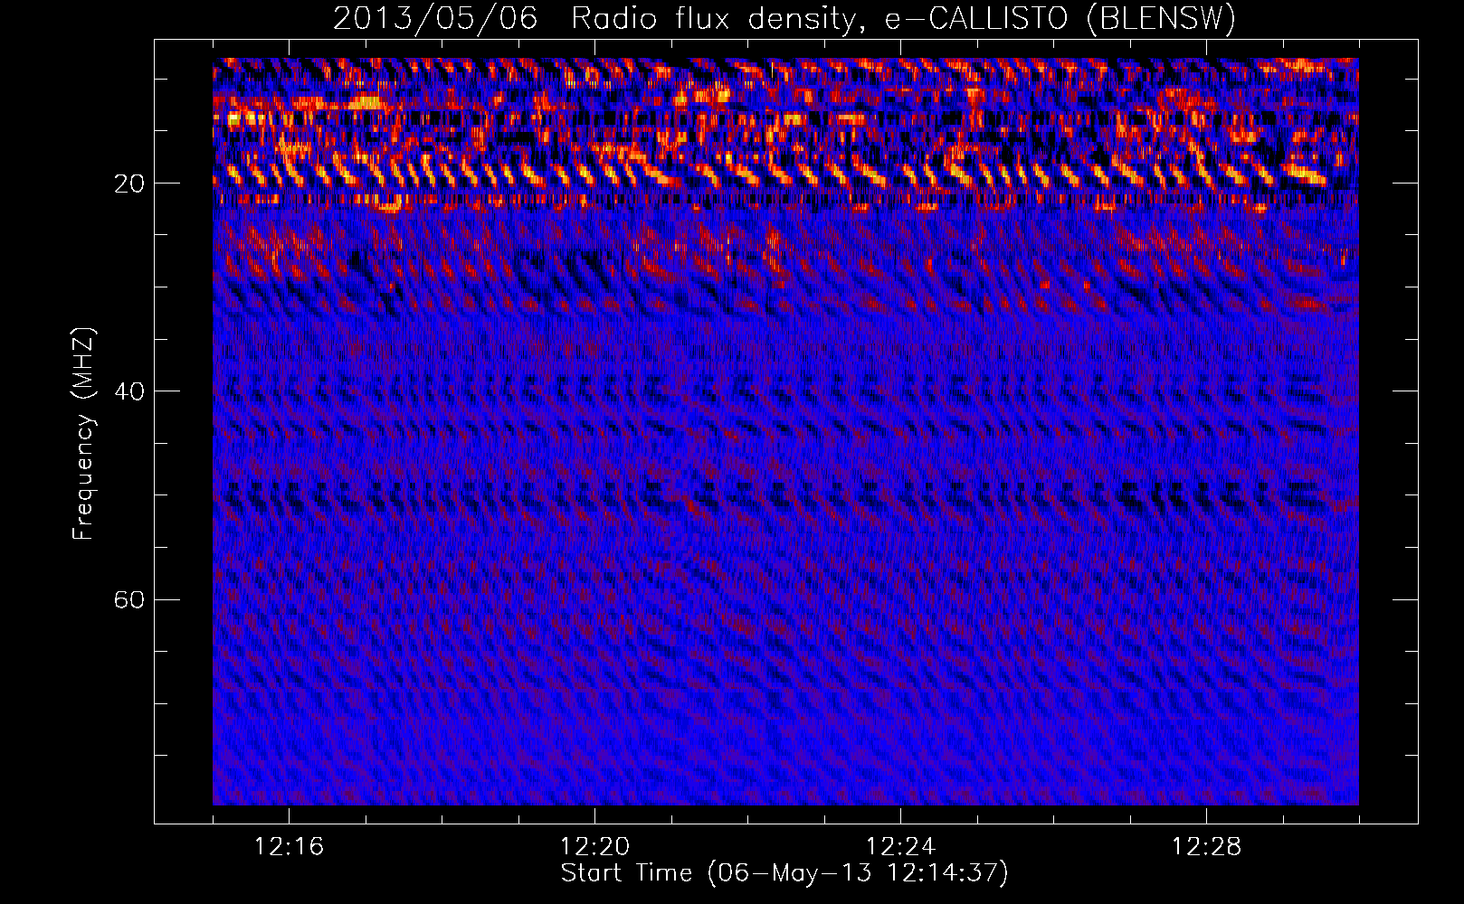Click the '12:24' time tick label

pyautogui.click(x=900, y=846)
